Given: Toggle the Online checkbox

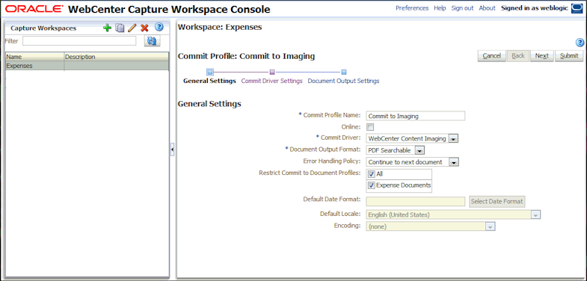Looking at the screenshot, I should pos(370,127).
